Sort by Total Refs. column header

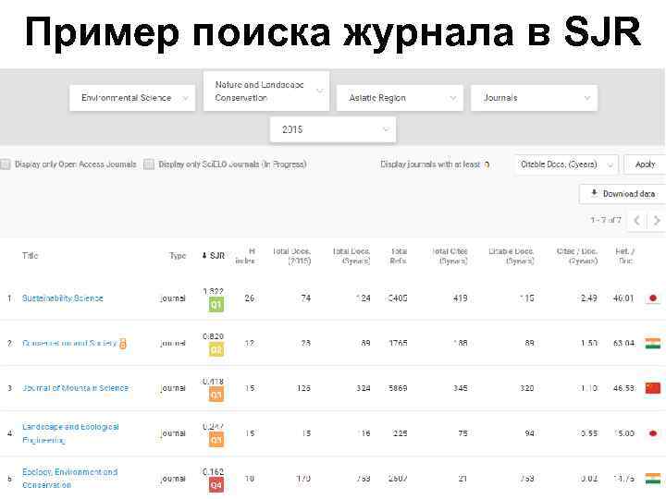pos(399,256)
